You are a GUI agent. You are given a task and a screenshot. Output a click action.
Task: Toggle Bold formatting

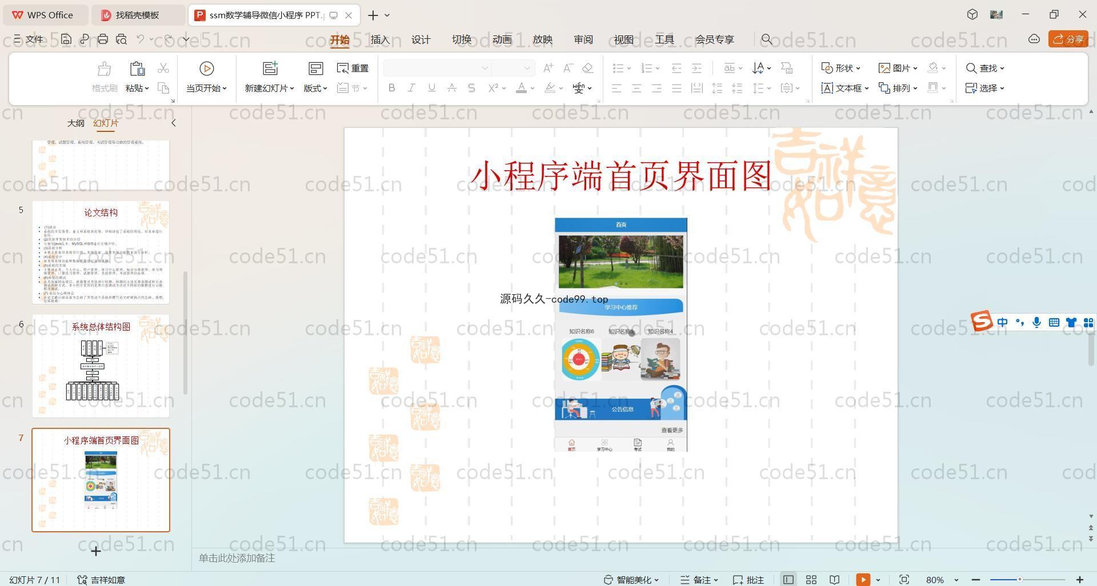pos(391,88)
